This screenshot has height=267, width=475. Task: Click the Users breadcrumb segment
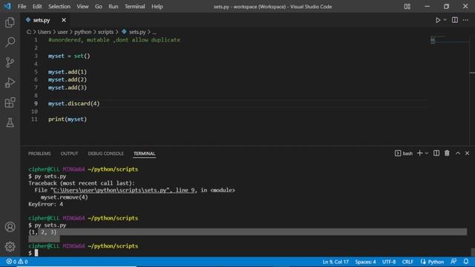pos(45,32)
